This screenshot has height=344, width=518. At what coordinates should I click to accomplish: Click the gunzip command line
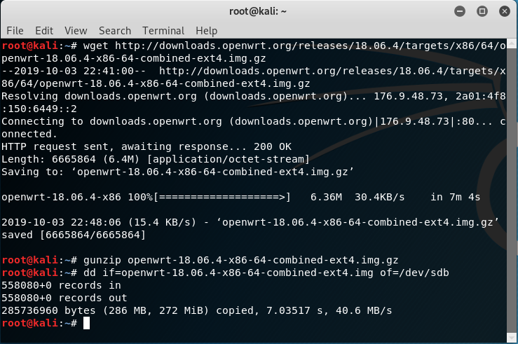point(200,260)
